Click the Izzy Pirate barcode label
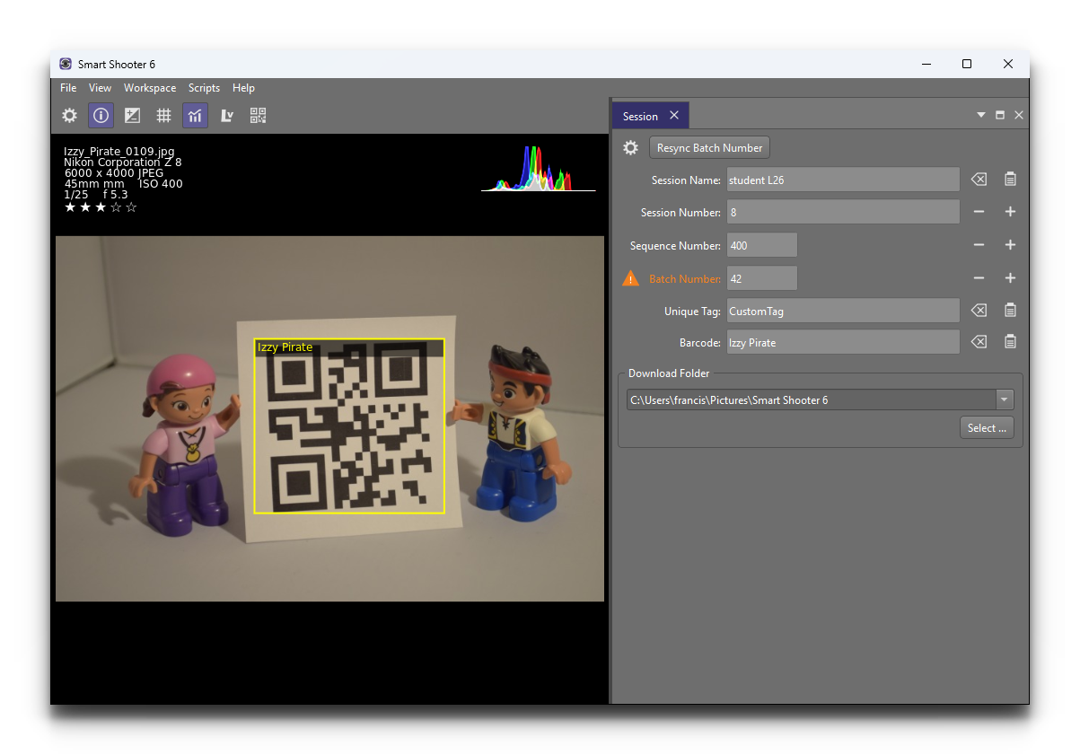Viewport: 1080px width, 755px height. coord(285,347)
